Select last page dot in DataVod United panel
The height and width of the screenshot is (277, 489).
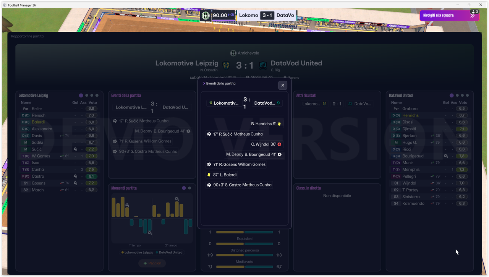(468, 96)
